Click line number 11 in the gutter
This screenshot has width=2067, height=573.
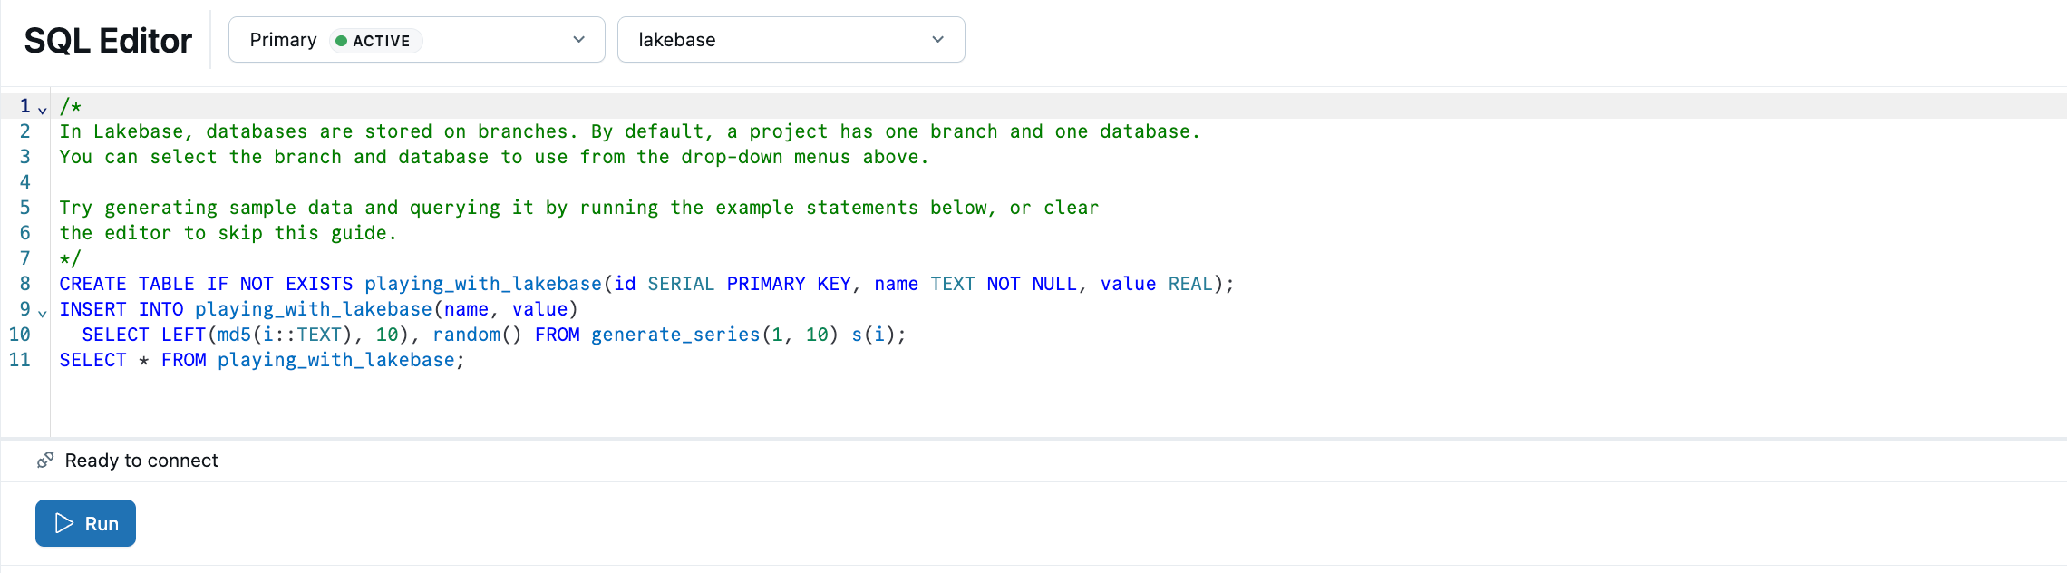[x=20, y=360]
